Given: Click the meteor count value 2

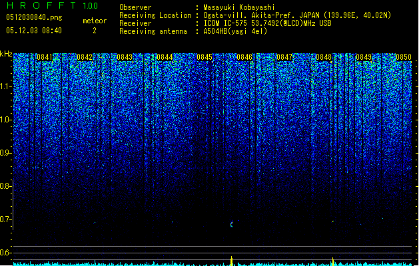Looking at the screenshot, I should pyautogui.click(x=95, y=31).
